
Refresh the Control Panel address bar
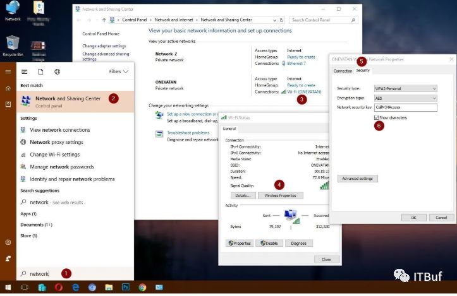[x=281, y=20]
